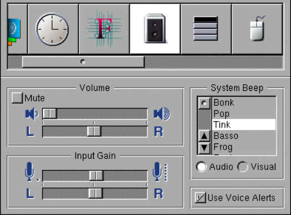Click the volume level slider knob

(x=49, y=114)
